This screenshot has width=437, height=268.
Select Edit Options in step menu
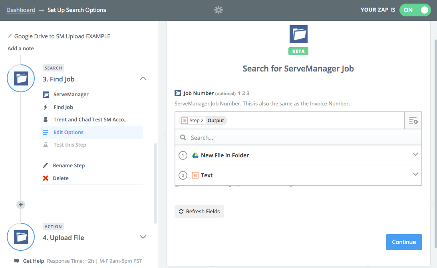tap(91, 132)
